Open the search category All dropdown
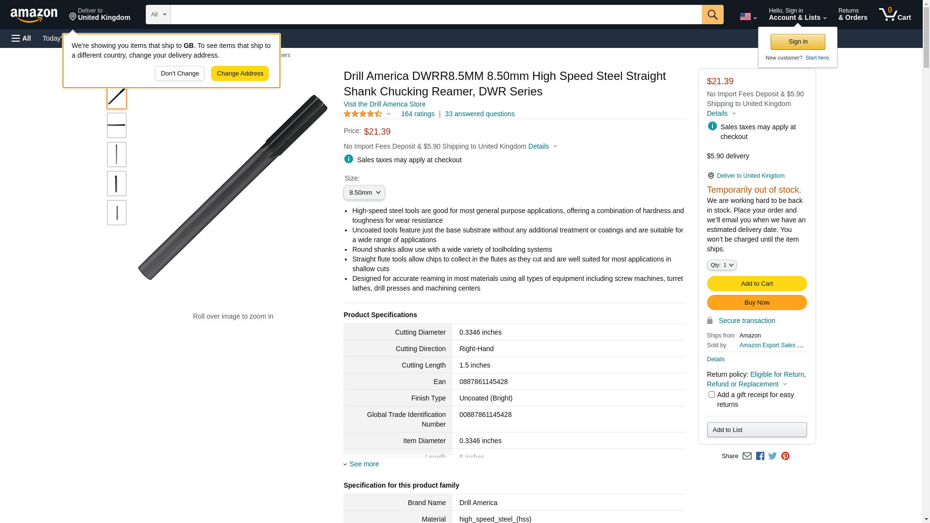The width and height of the screenshot is (930, 523). coord(158,15)
